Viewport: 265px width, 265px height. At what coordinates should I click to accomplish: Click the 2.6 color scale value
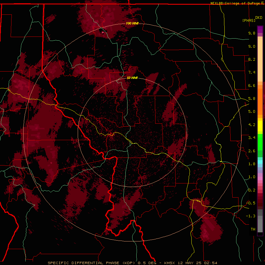tap(252, 151)
